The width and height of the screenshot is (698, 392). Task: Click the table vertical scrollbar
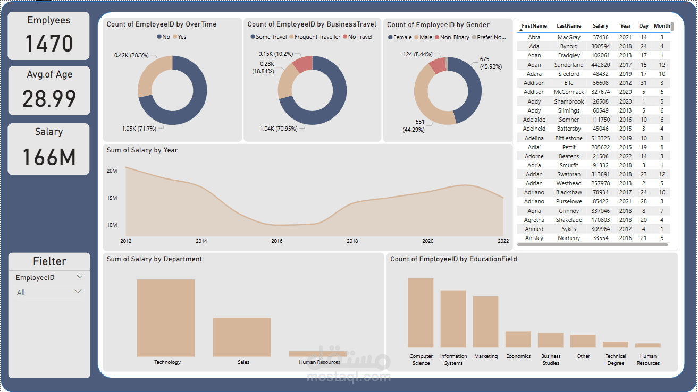tap(672, 27)
